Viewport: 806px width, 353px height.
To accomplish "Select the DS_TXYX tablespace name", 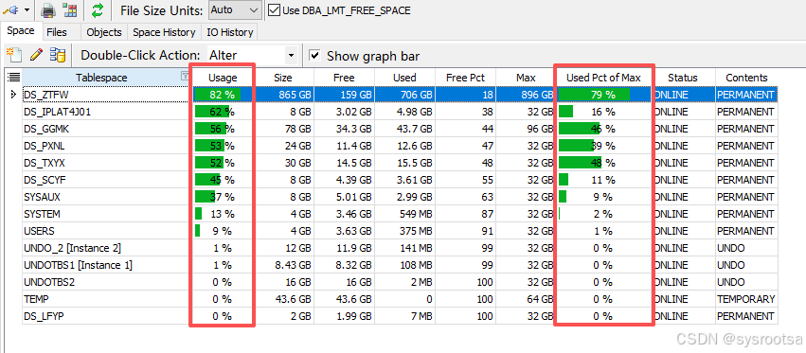I will [x=45, y=163].
